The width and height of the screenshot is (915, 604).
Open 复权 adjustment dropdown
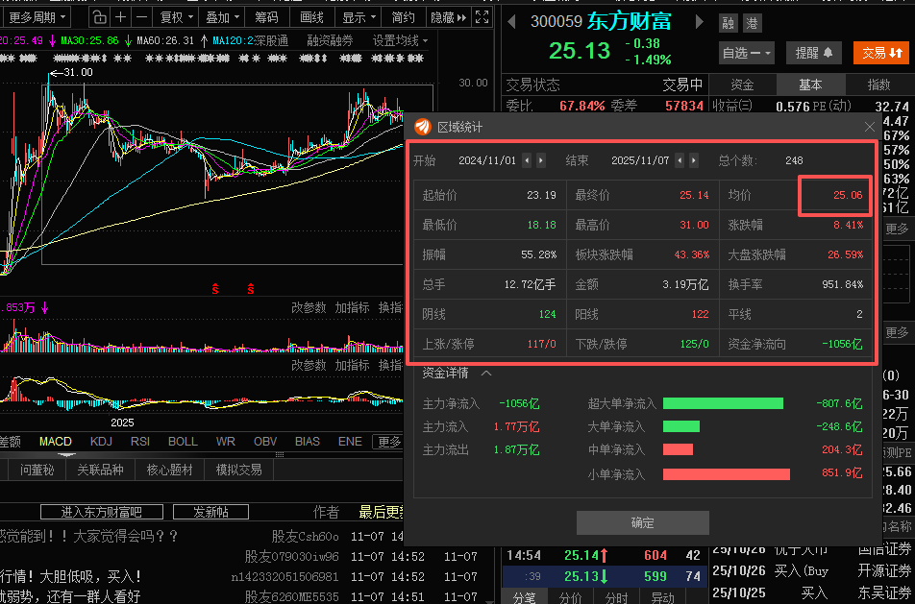pos(177,17)
